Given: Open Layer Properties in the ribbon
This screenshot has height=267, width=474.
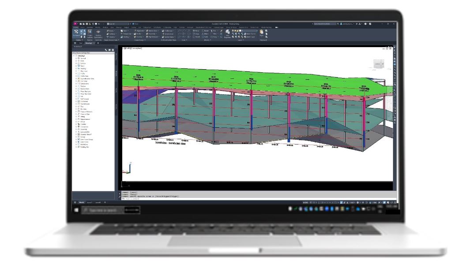Looking at the screenshot, I should click(x=228, y=33).
